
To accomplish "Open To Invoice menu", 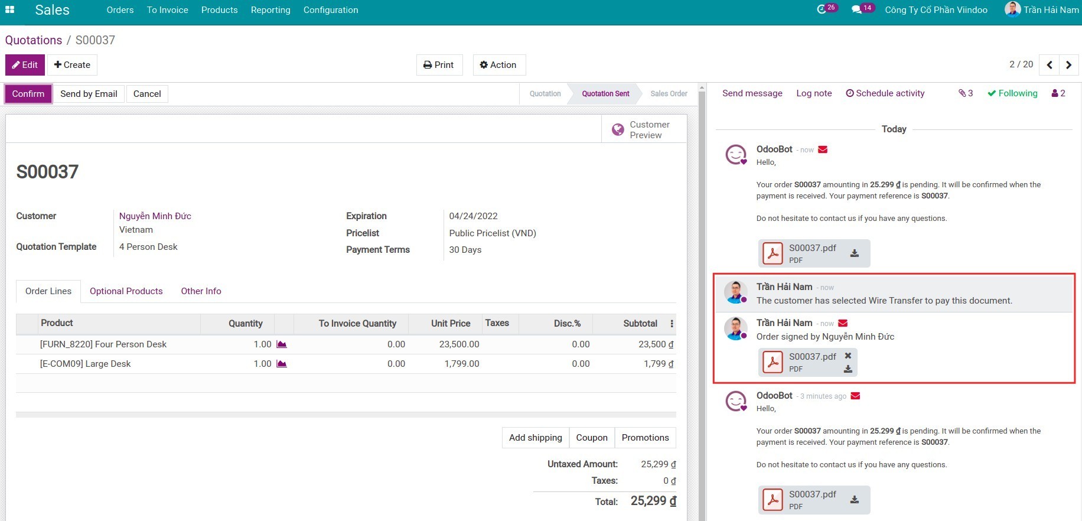I will (168, 10).
